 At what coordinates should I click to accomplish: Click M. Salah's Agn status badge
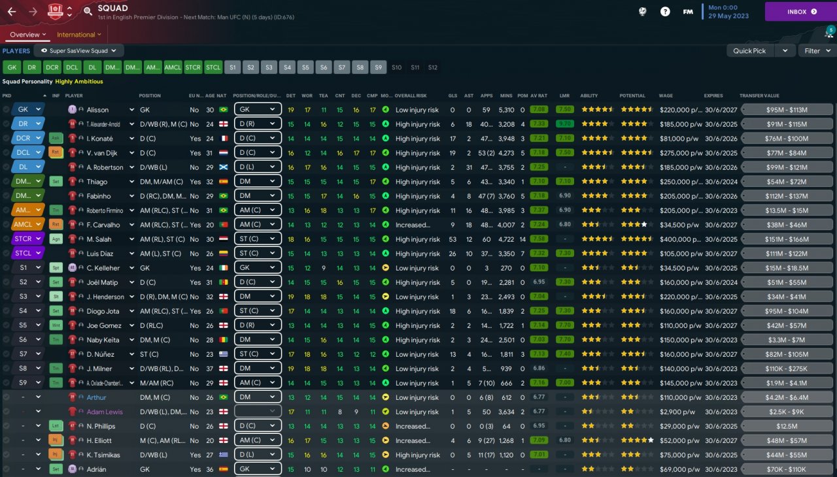[x=56, y=239]
